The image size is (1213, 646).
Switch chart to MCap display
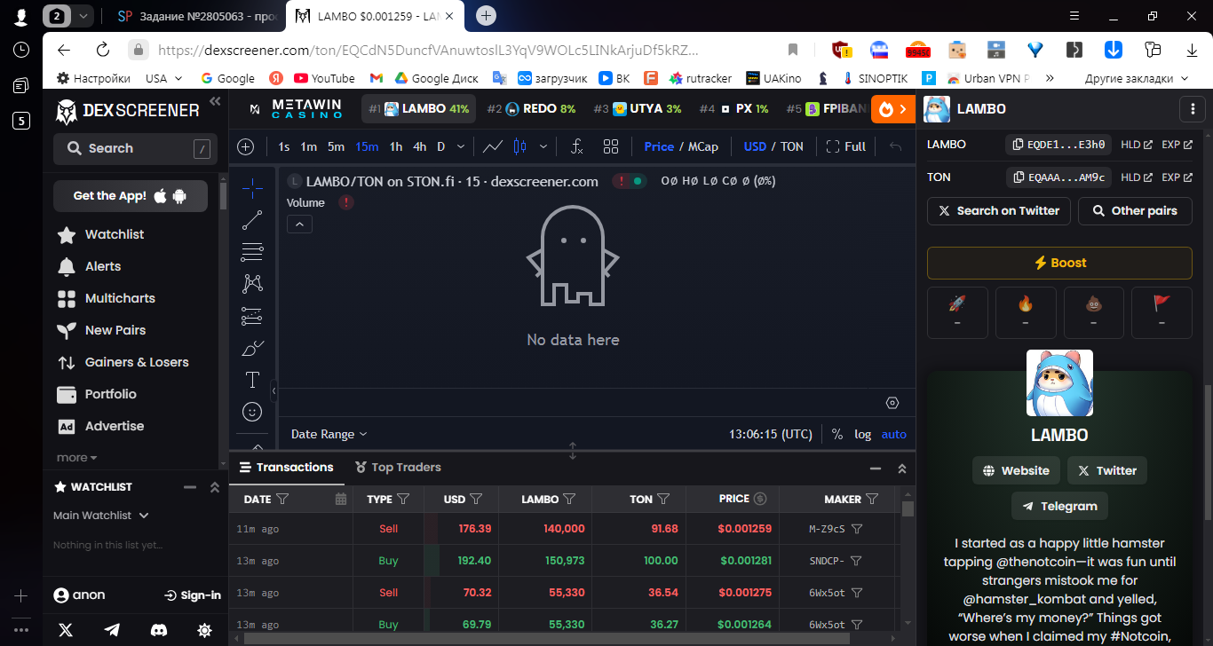tap(703, 146)
